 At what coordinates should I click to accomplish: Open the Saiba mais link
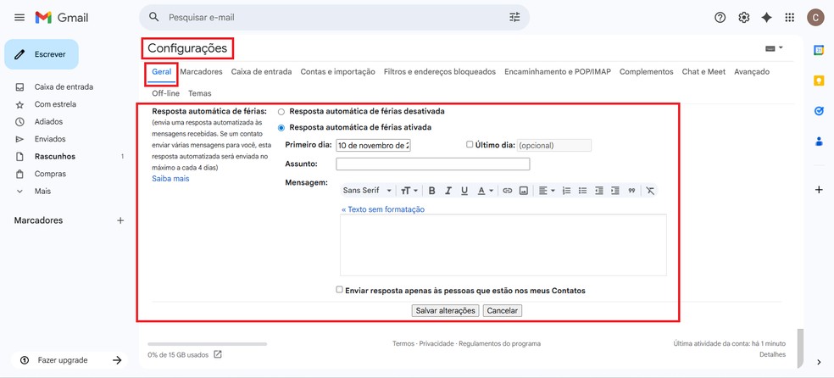(170, 179)
